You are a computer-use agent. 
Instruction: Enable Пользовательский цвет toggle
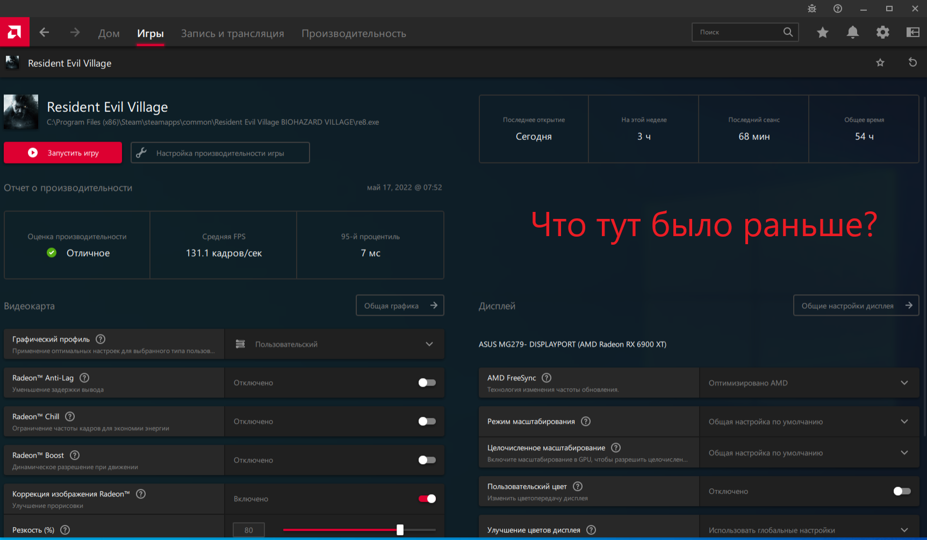[x=902, y=491]
